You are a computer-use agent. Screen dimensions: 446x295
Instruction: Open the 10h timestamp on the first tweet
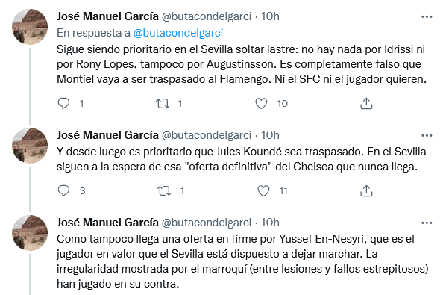click(270, 16)
